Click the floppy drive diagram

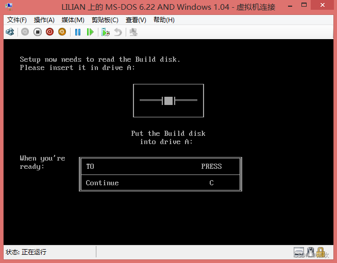(168, 101)
